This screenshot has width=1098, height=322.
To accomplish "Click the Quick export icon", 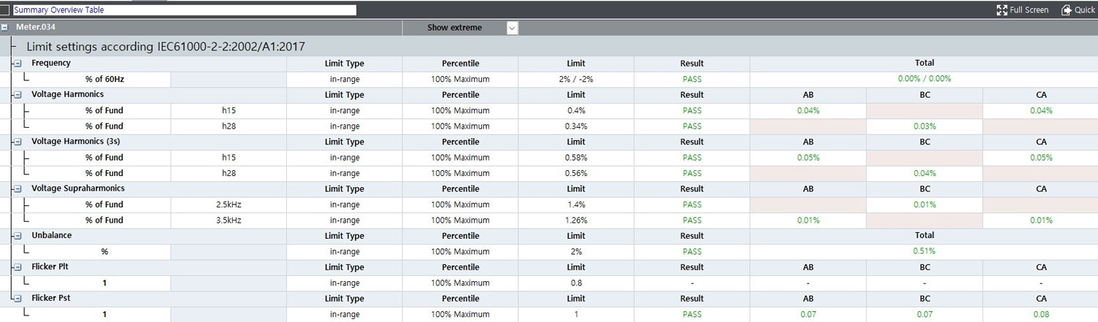I will click(x=1067, y=10).
